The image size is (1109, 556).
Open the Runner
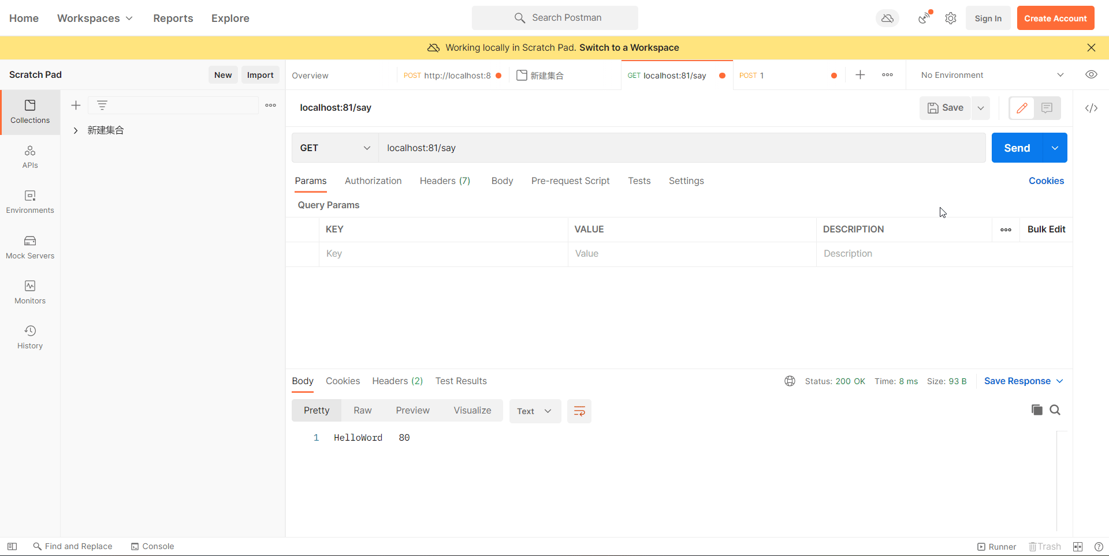click(996, 547)
